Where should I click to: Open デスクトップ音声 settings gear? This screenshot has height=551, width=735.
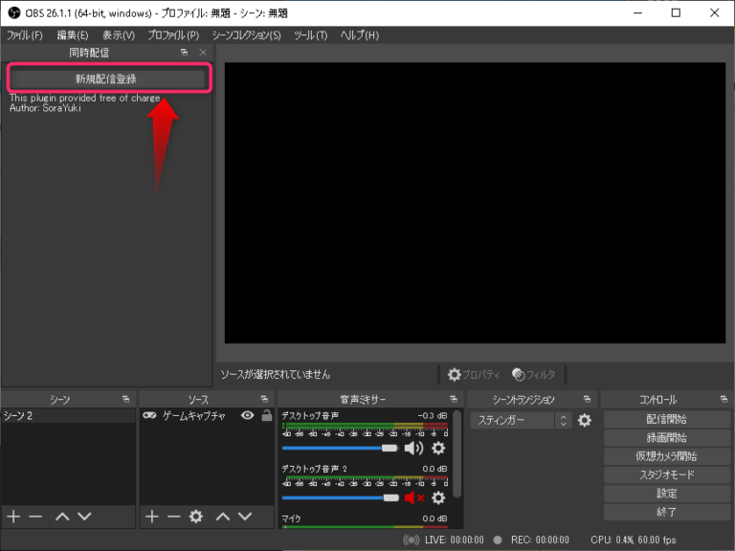(x=438, y=448)
